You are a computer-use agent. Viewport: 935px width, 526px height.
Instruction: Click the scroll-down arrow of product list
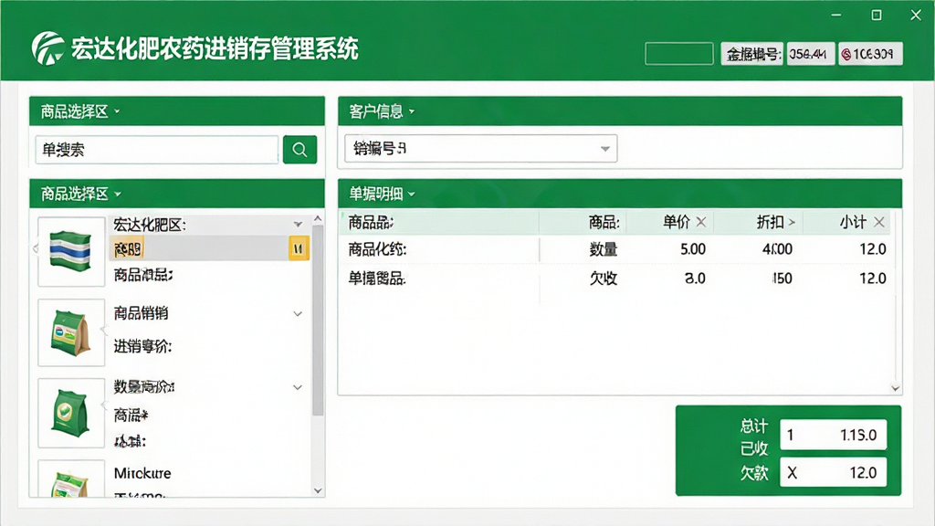(318, 490)
